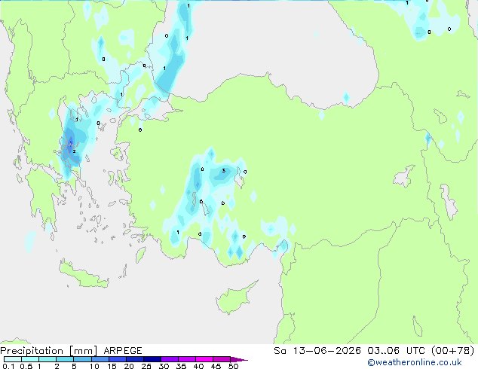Viewport: 478px width, 369px height.
Task: Click the 0.5–1 mm legend color box
Action: (x=30, y=359)
